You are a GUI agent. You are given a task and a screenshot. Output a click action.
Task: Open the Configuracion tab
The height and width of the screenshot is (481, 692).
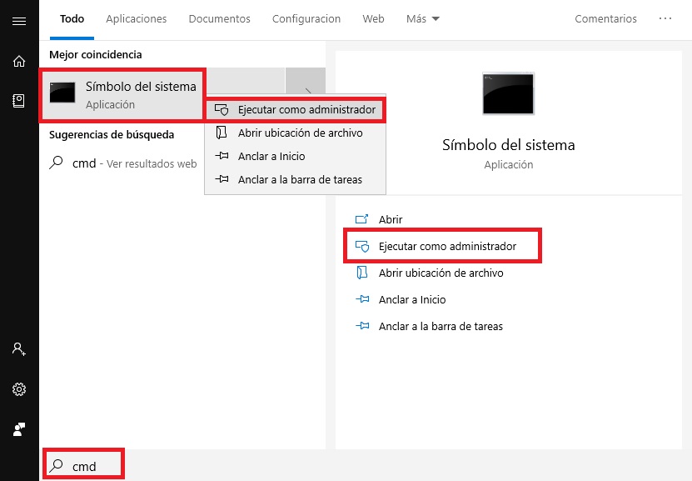click(306, 18)
